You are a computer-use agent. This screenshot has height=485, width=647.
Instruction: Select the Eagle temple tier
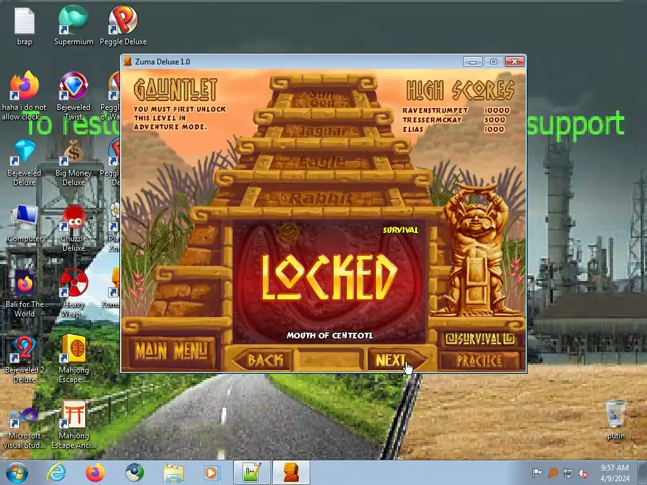point(321,162)
